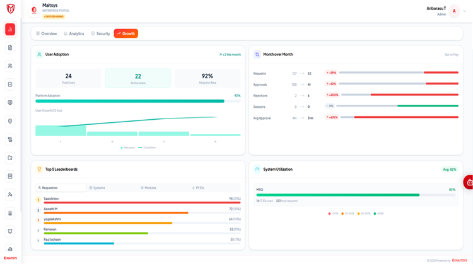Viewport: 473px width, 266px height.
Task: Click the Avg: 82% badge
Action: (x=450, y=170)
